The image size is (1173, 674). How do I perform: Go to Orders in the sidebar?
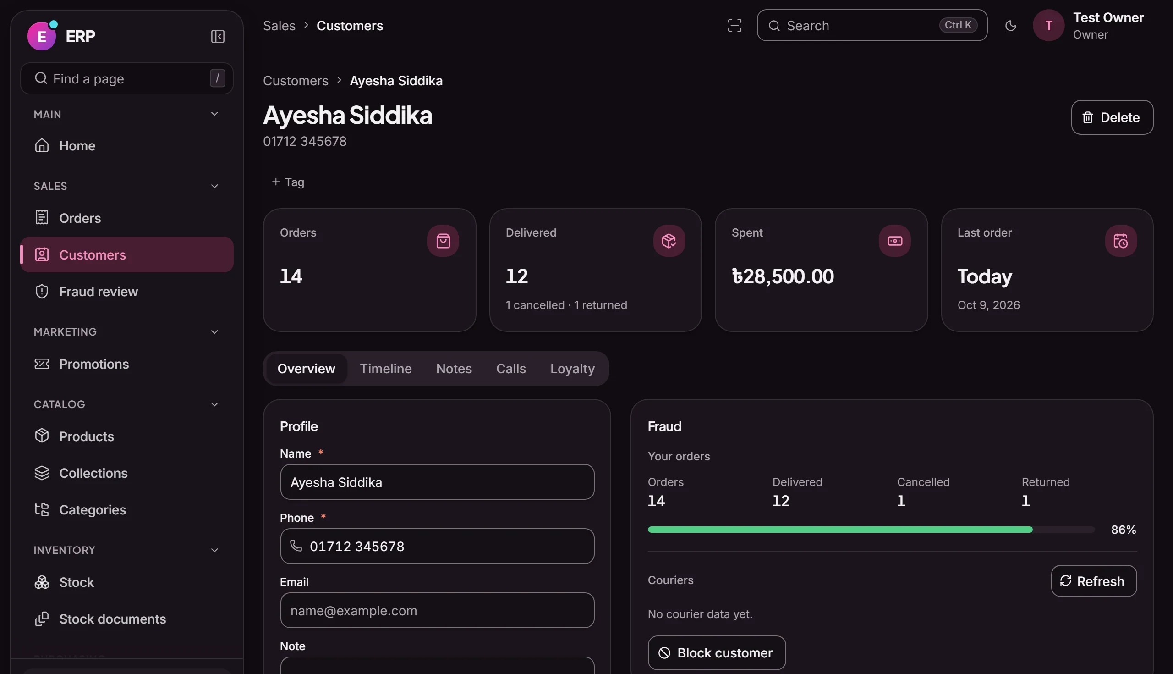127,218
